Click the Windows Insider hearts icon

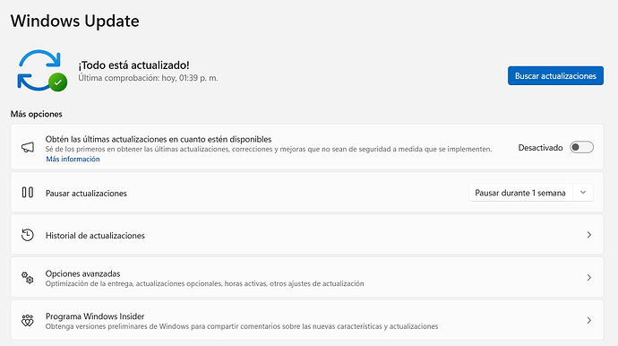point(28,320)
